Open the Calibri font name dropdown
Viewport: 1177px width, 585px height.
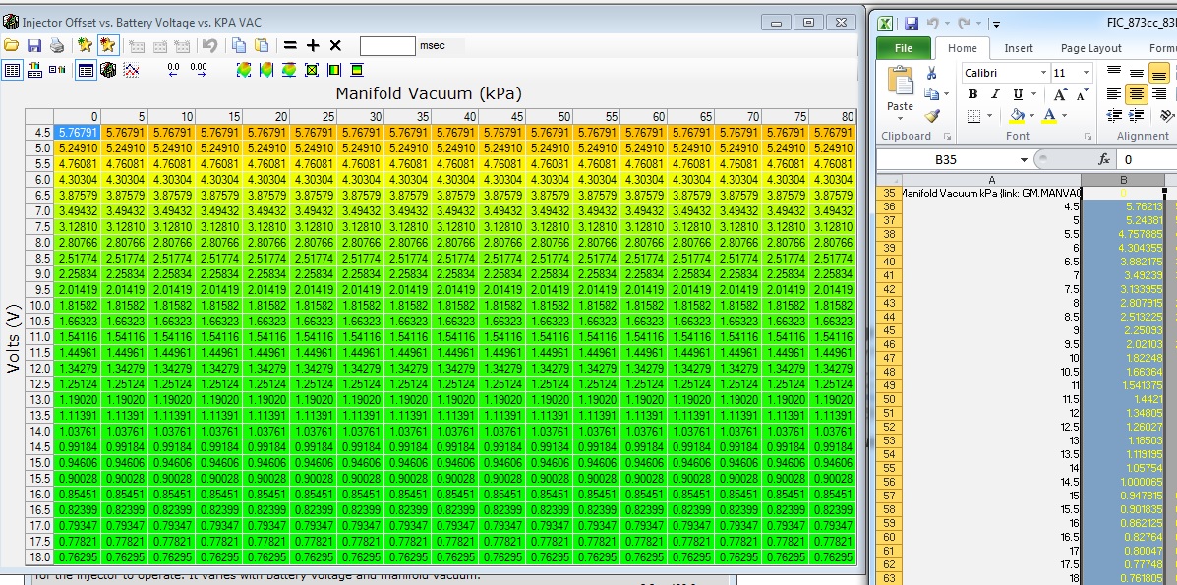click(x=1043, y=73)
